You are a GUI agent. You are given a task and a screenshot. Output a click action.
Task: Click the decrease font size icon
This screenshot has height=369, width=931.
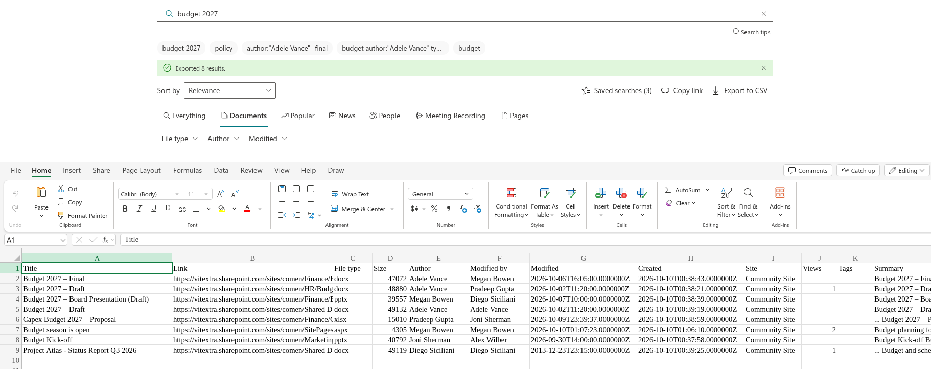pos(235,194)
